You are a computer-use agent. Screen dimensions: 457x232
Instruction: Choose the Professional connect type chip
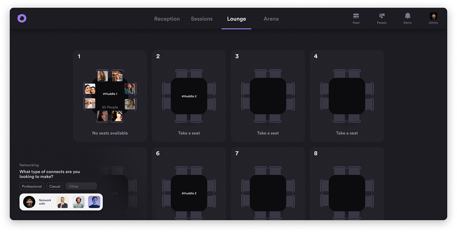point(32,186)
